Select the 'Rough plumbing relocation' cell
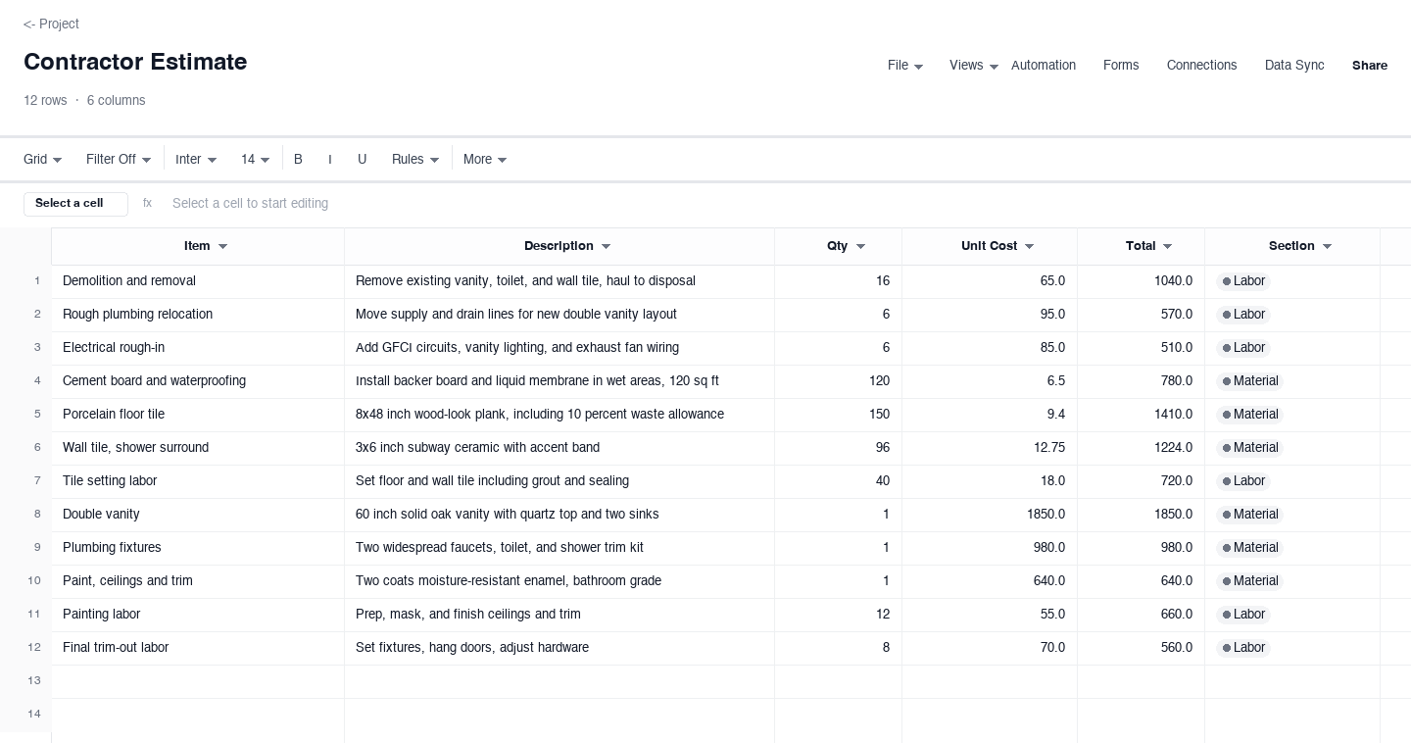This screenshot has width=1411, height=743. pyautogui.click(x=198, y=315)
